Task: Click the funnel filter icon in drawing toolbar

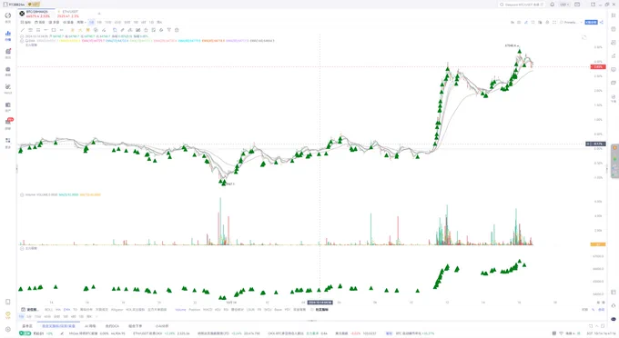Action: click(x=169, y=30)
